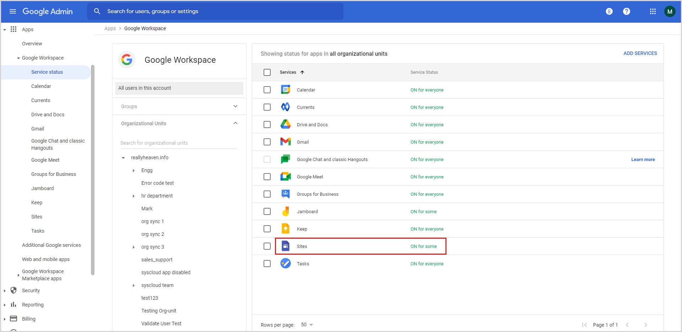The width and height of the screenshot is (682, 332).
Task: Open Additional Google services
Action: click(52, 245)
